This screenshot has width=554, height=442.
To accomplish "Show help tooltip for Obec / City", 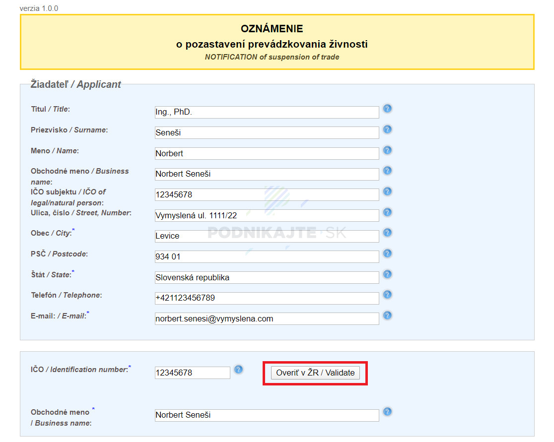I will pyautogui.click(x=388, y=233).
